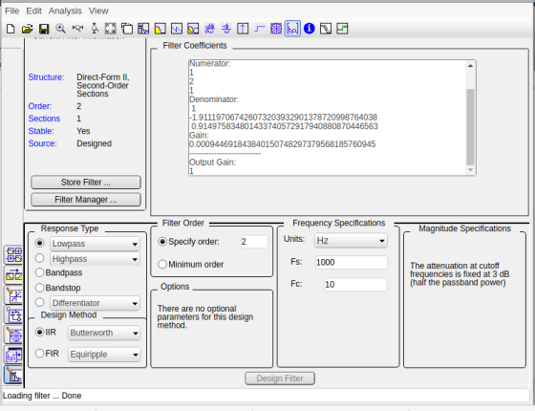
Task: Click the 'Loading filter ... Done' status text
Action: coord(42,396)
